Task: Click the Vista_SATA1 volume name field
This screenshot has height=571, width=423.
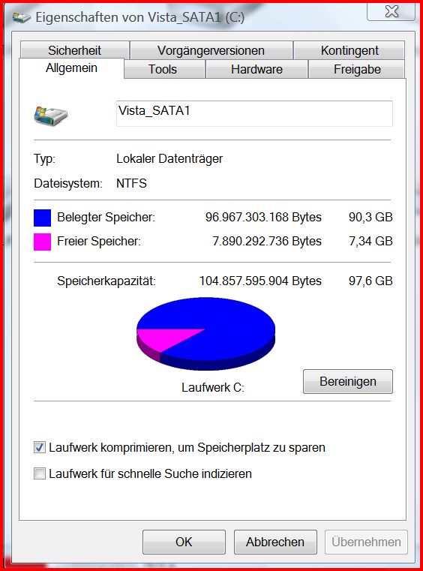Action: coord(254,113)
